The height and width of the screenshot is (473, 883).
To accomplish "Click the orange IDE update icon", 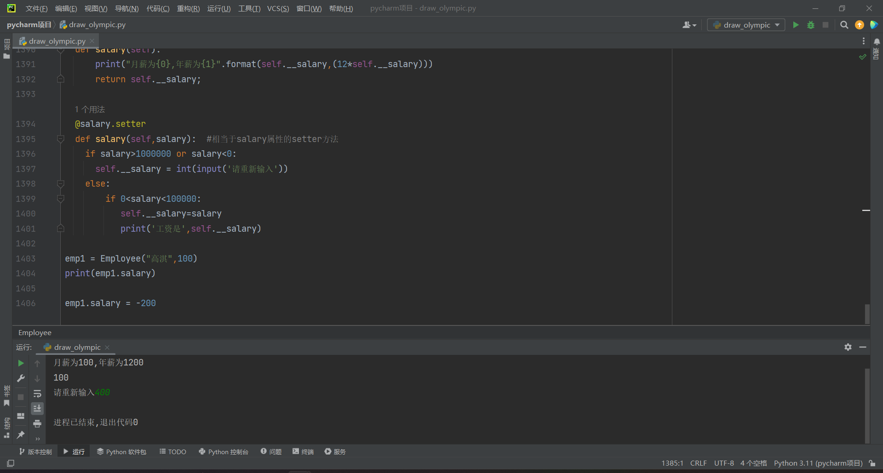I will 859,25.
